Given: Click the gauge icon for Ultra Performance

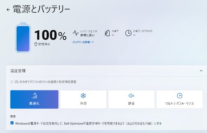Looking at the screenshot, I should [180, 96].
